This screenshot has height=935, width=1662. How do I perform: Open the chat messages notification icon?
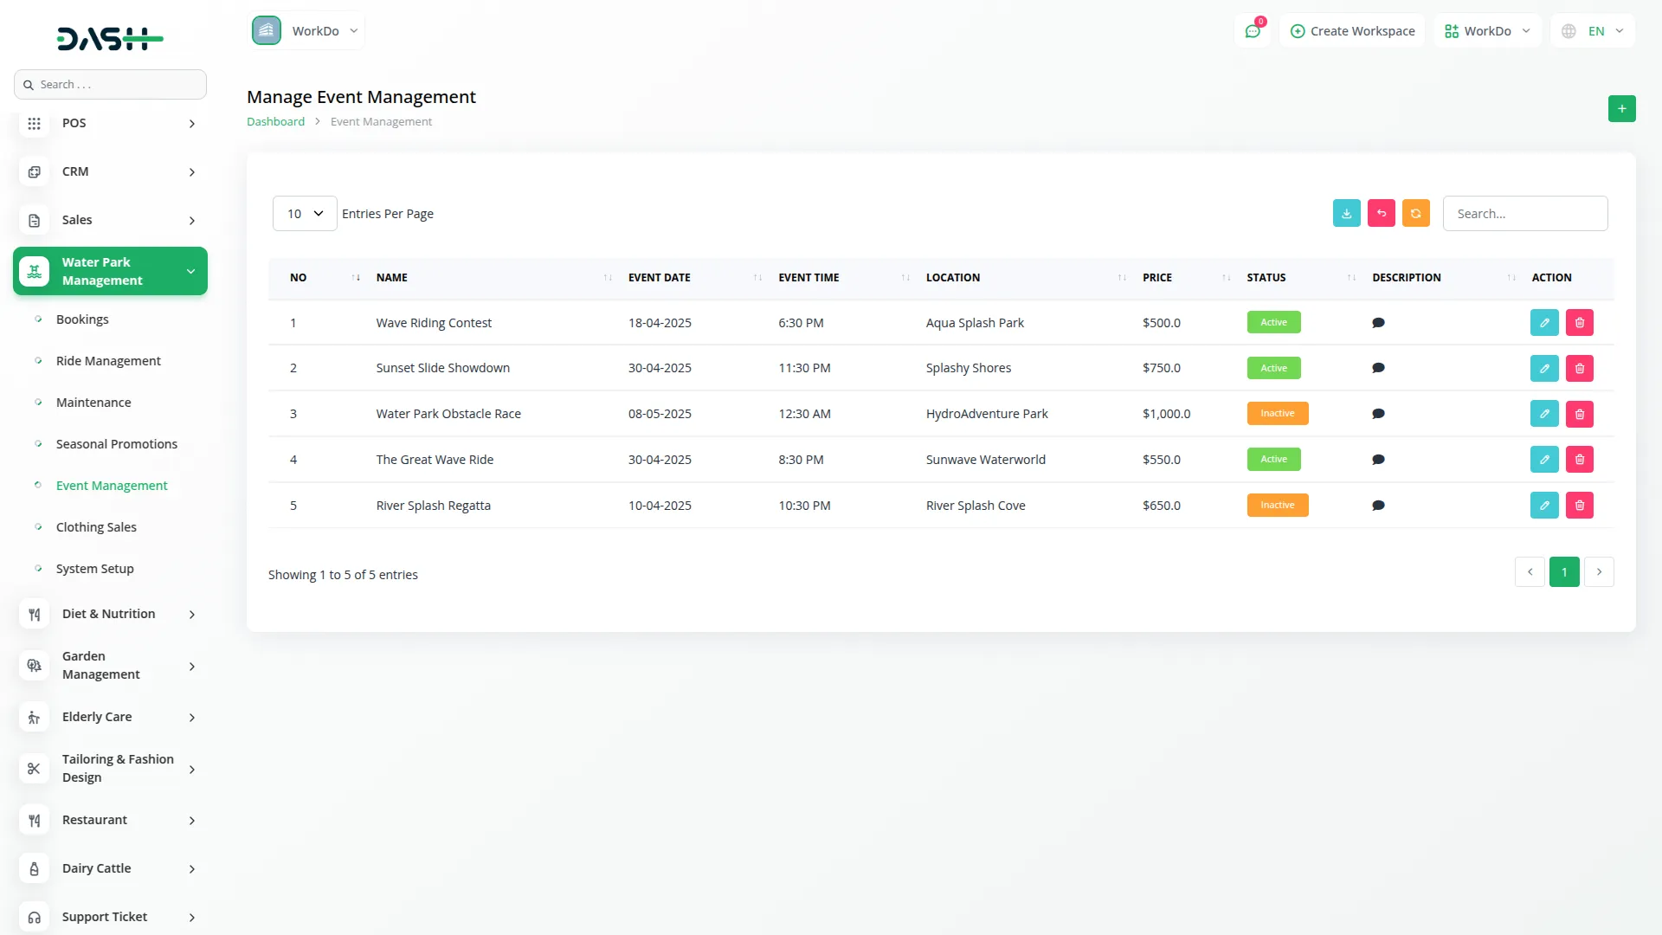[x=1252, y=31]
